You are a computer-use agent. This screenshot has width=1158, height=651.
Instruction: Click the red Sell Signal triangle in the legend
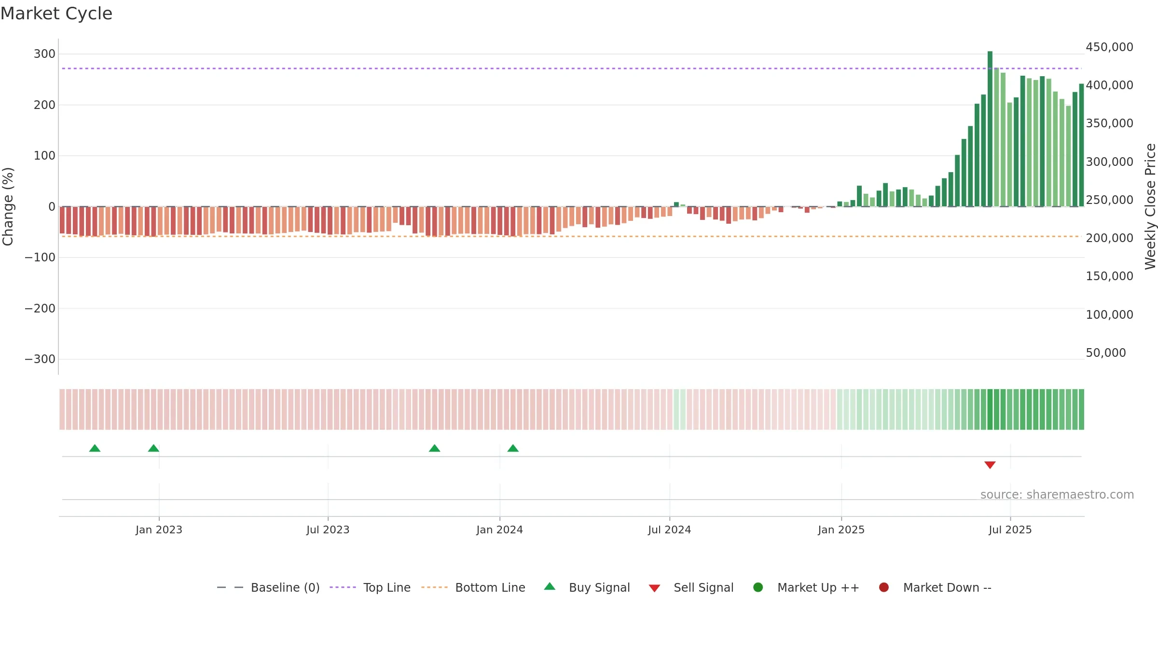click(x=654, y=588)
